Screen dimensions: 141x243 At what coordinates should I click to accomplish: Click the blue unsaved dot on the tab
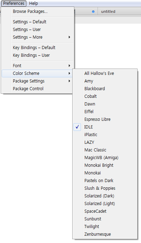[93, 11]
